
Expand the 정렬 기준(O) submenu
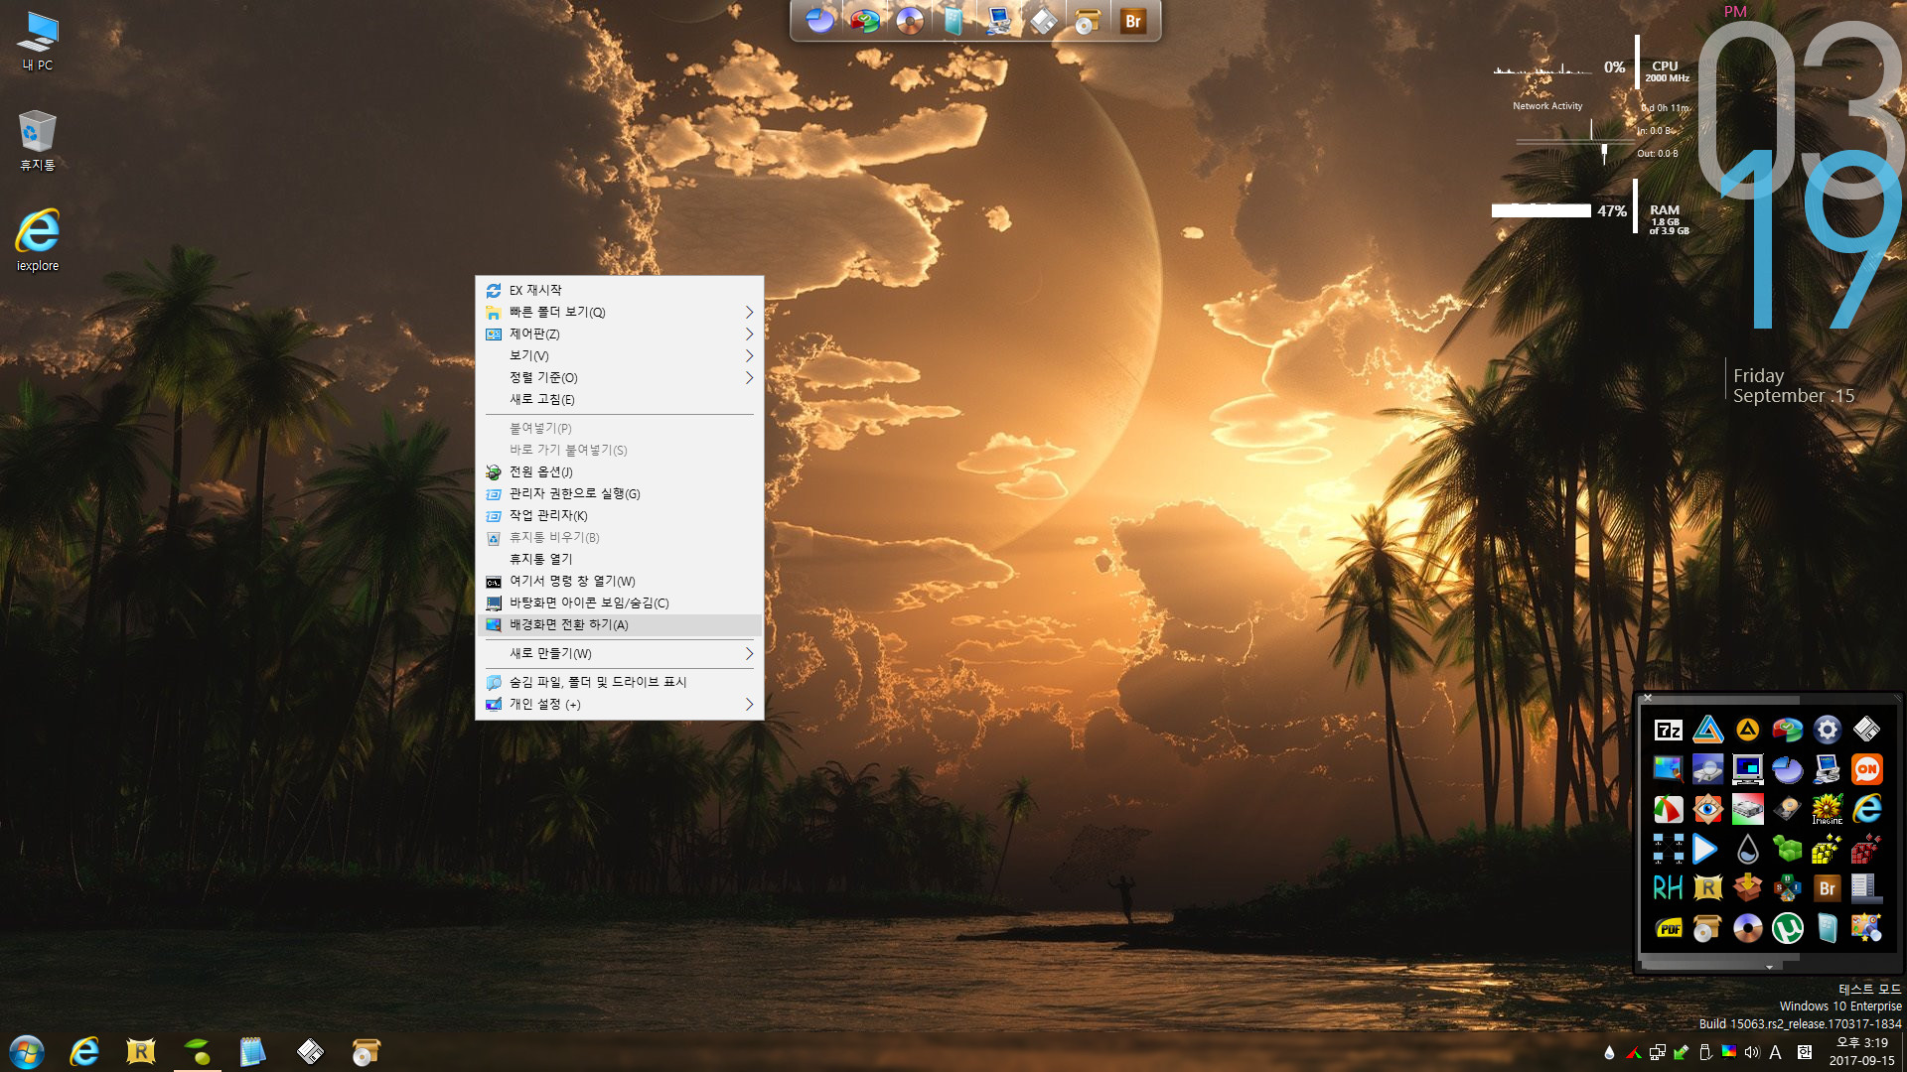click(620, 377)
